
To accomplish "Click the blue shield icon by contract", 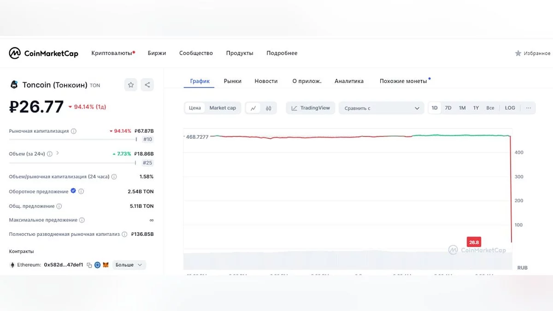I will [x=97, y=265].
